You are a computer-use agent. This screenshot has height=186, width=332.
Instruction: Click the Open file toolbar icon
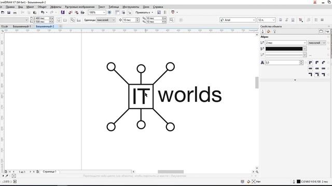pyautogui.click(x=3, y=12)
